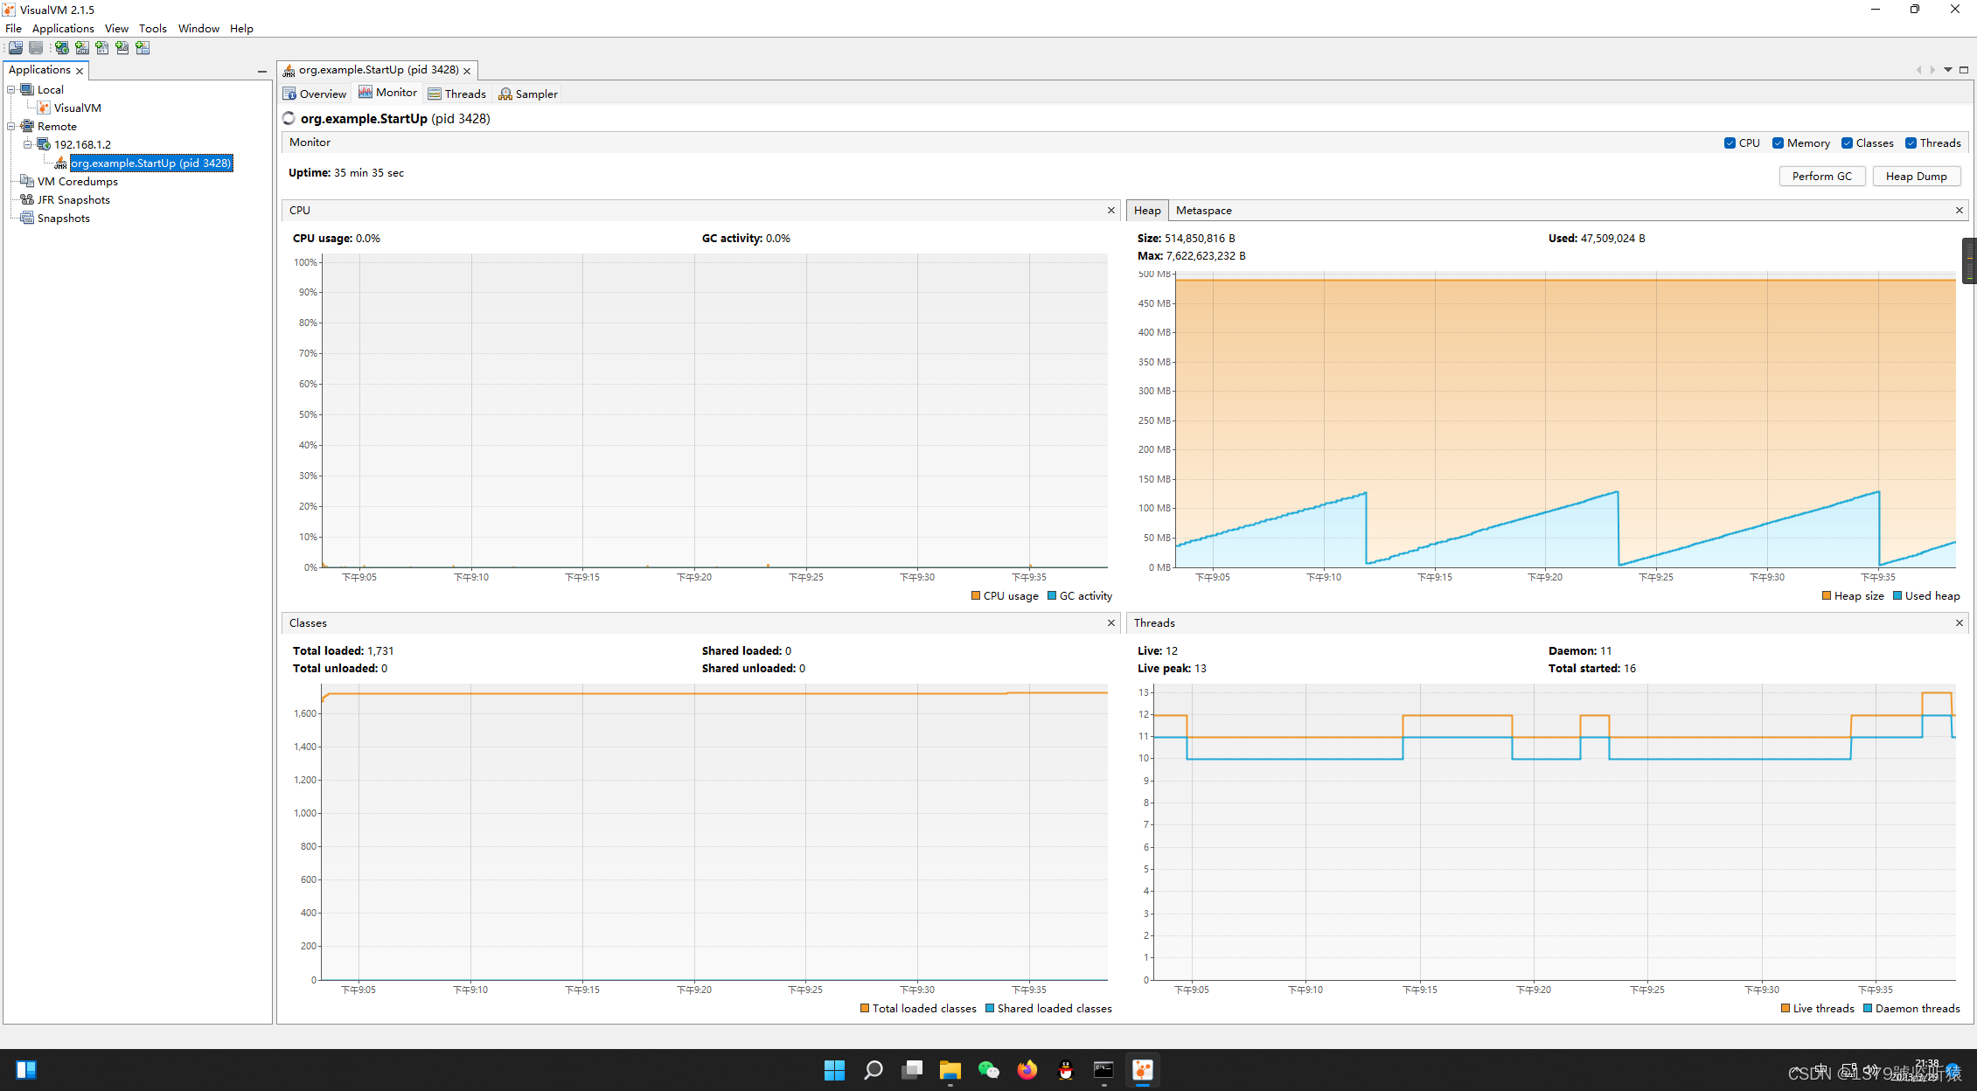Click the Local computer icon in tree

(x=27, y=89)
